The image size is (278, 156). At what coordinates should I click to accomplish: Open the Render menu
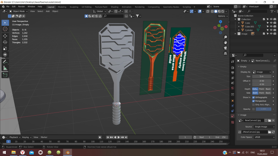pos(22,7)
